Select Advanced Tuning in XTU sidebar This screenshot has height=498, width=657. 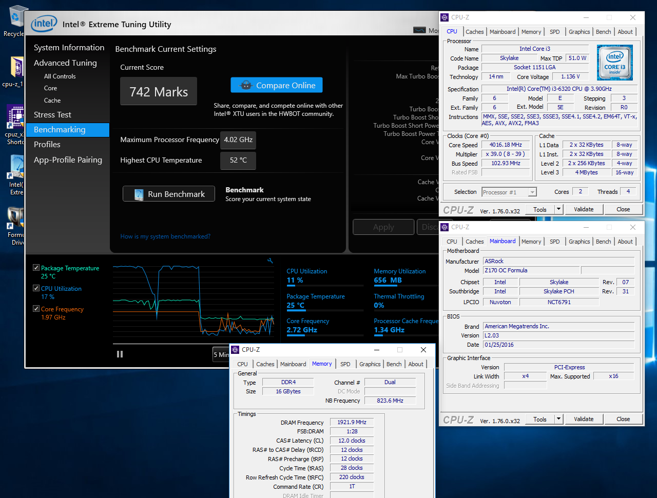point(65,63)
